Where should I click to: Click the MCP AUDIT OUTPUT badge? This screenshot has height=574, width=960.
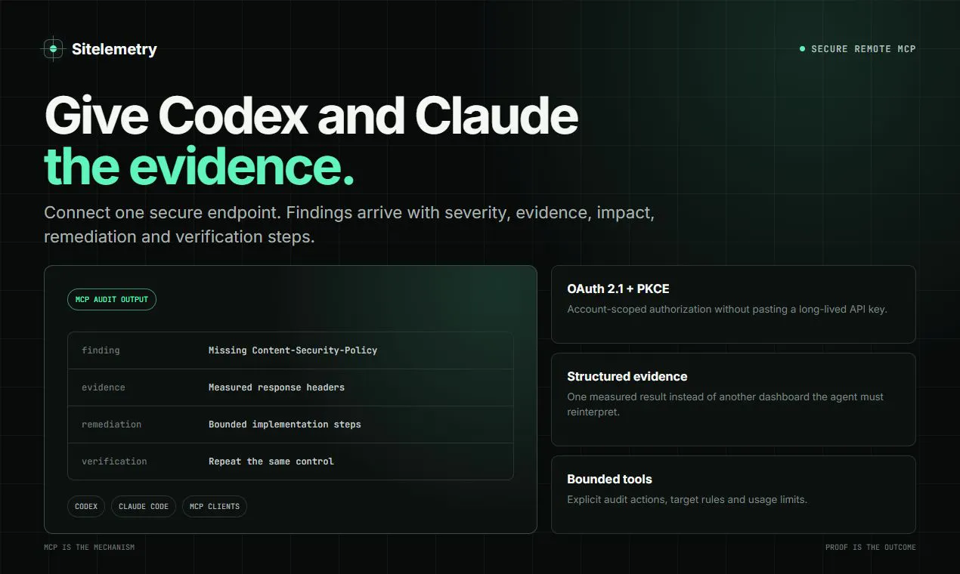point(112,299)
